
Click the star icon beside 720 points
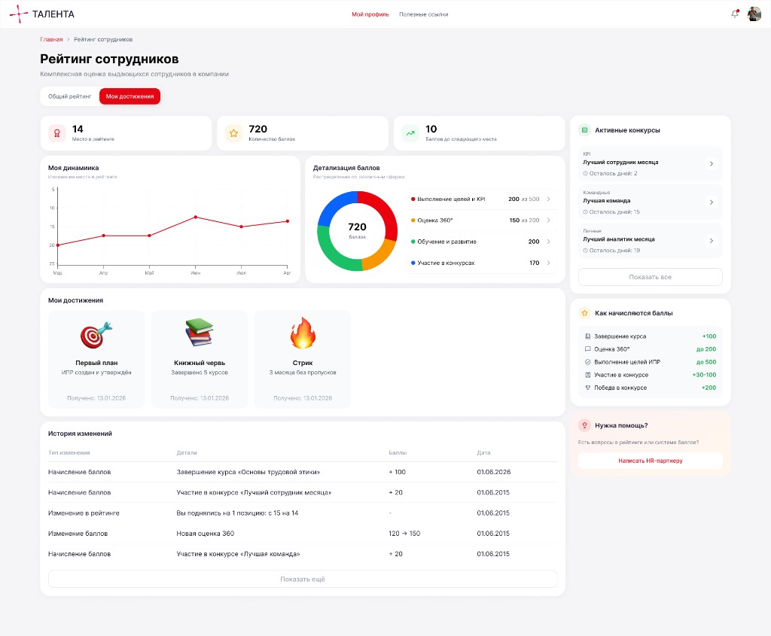233,133
